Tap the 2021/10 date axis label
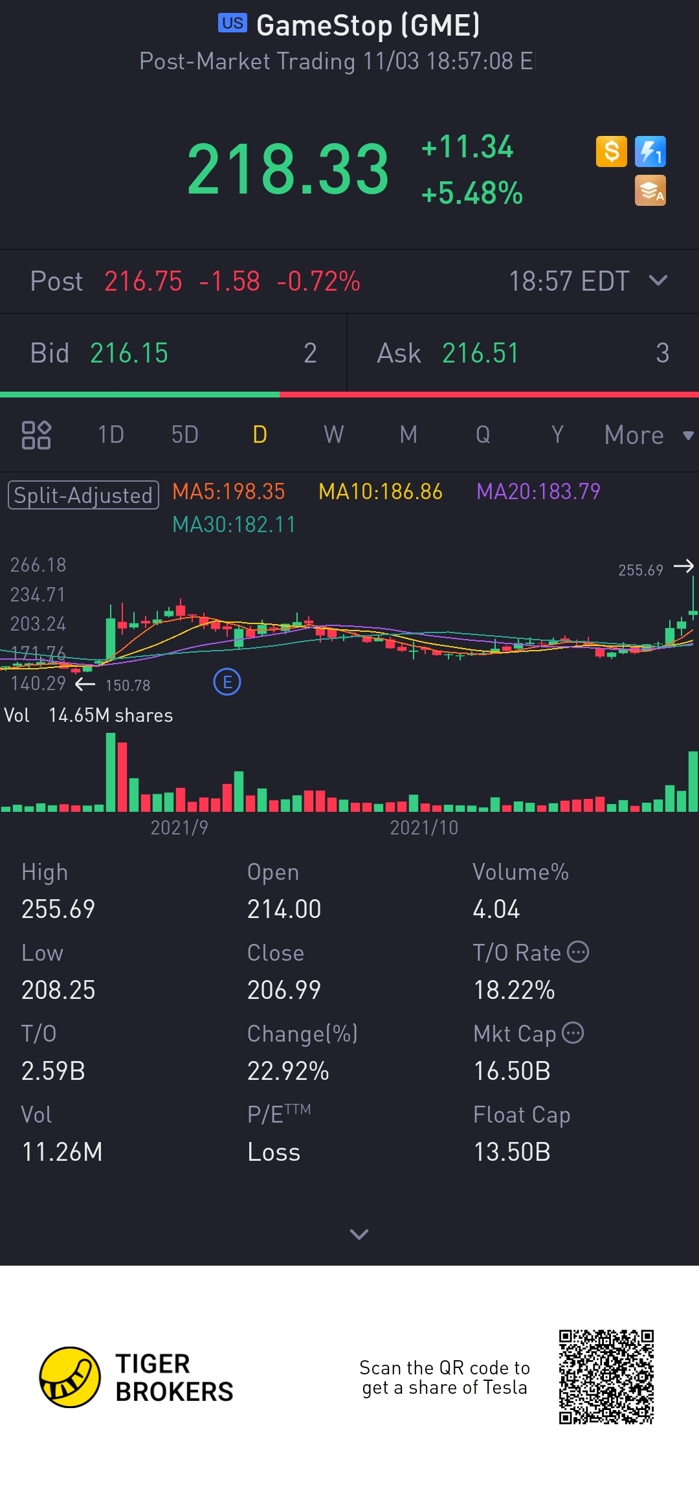This screenshot has width=699, height=1489. (424, 827)
